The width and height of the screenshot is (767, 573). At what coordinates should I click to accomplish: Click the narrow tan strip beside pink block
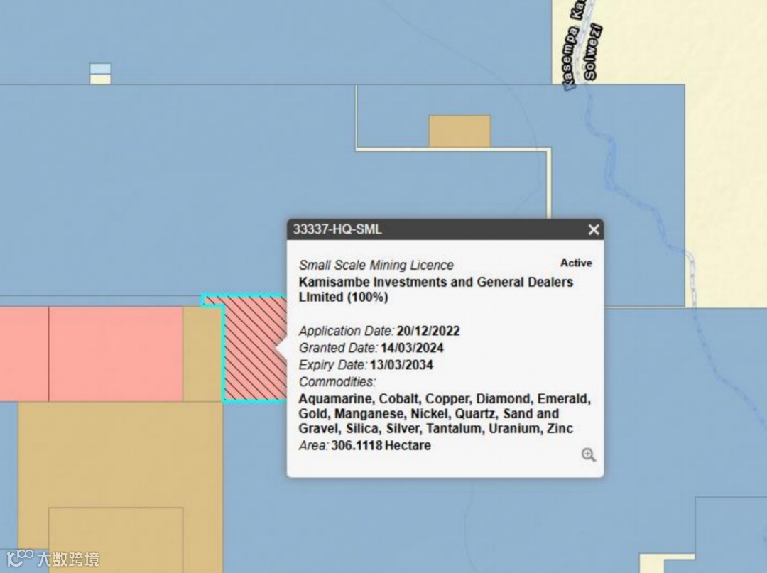203,354
